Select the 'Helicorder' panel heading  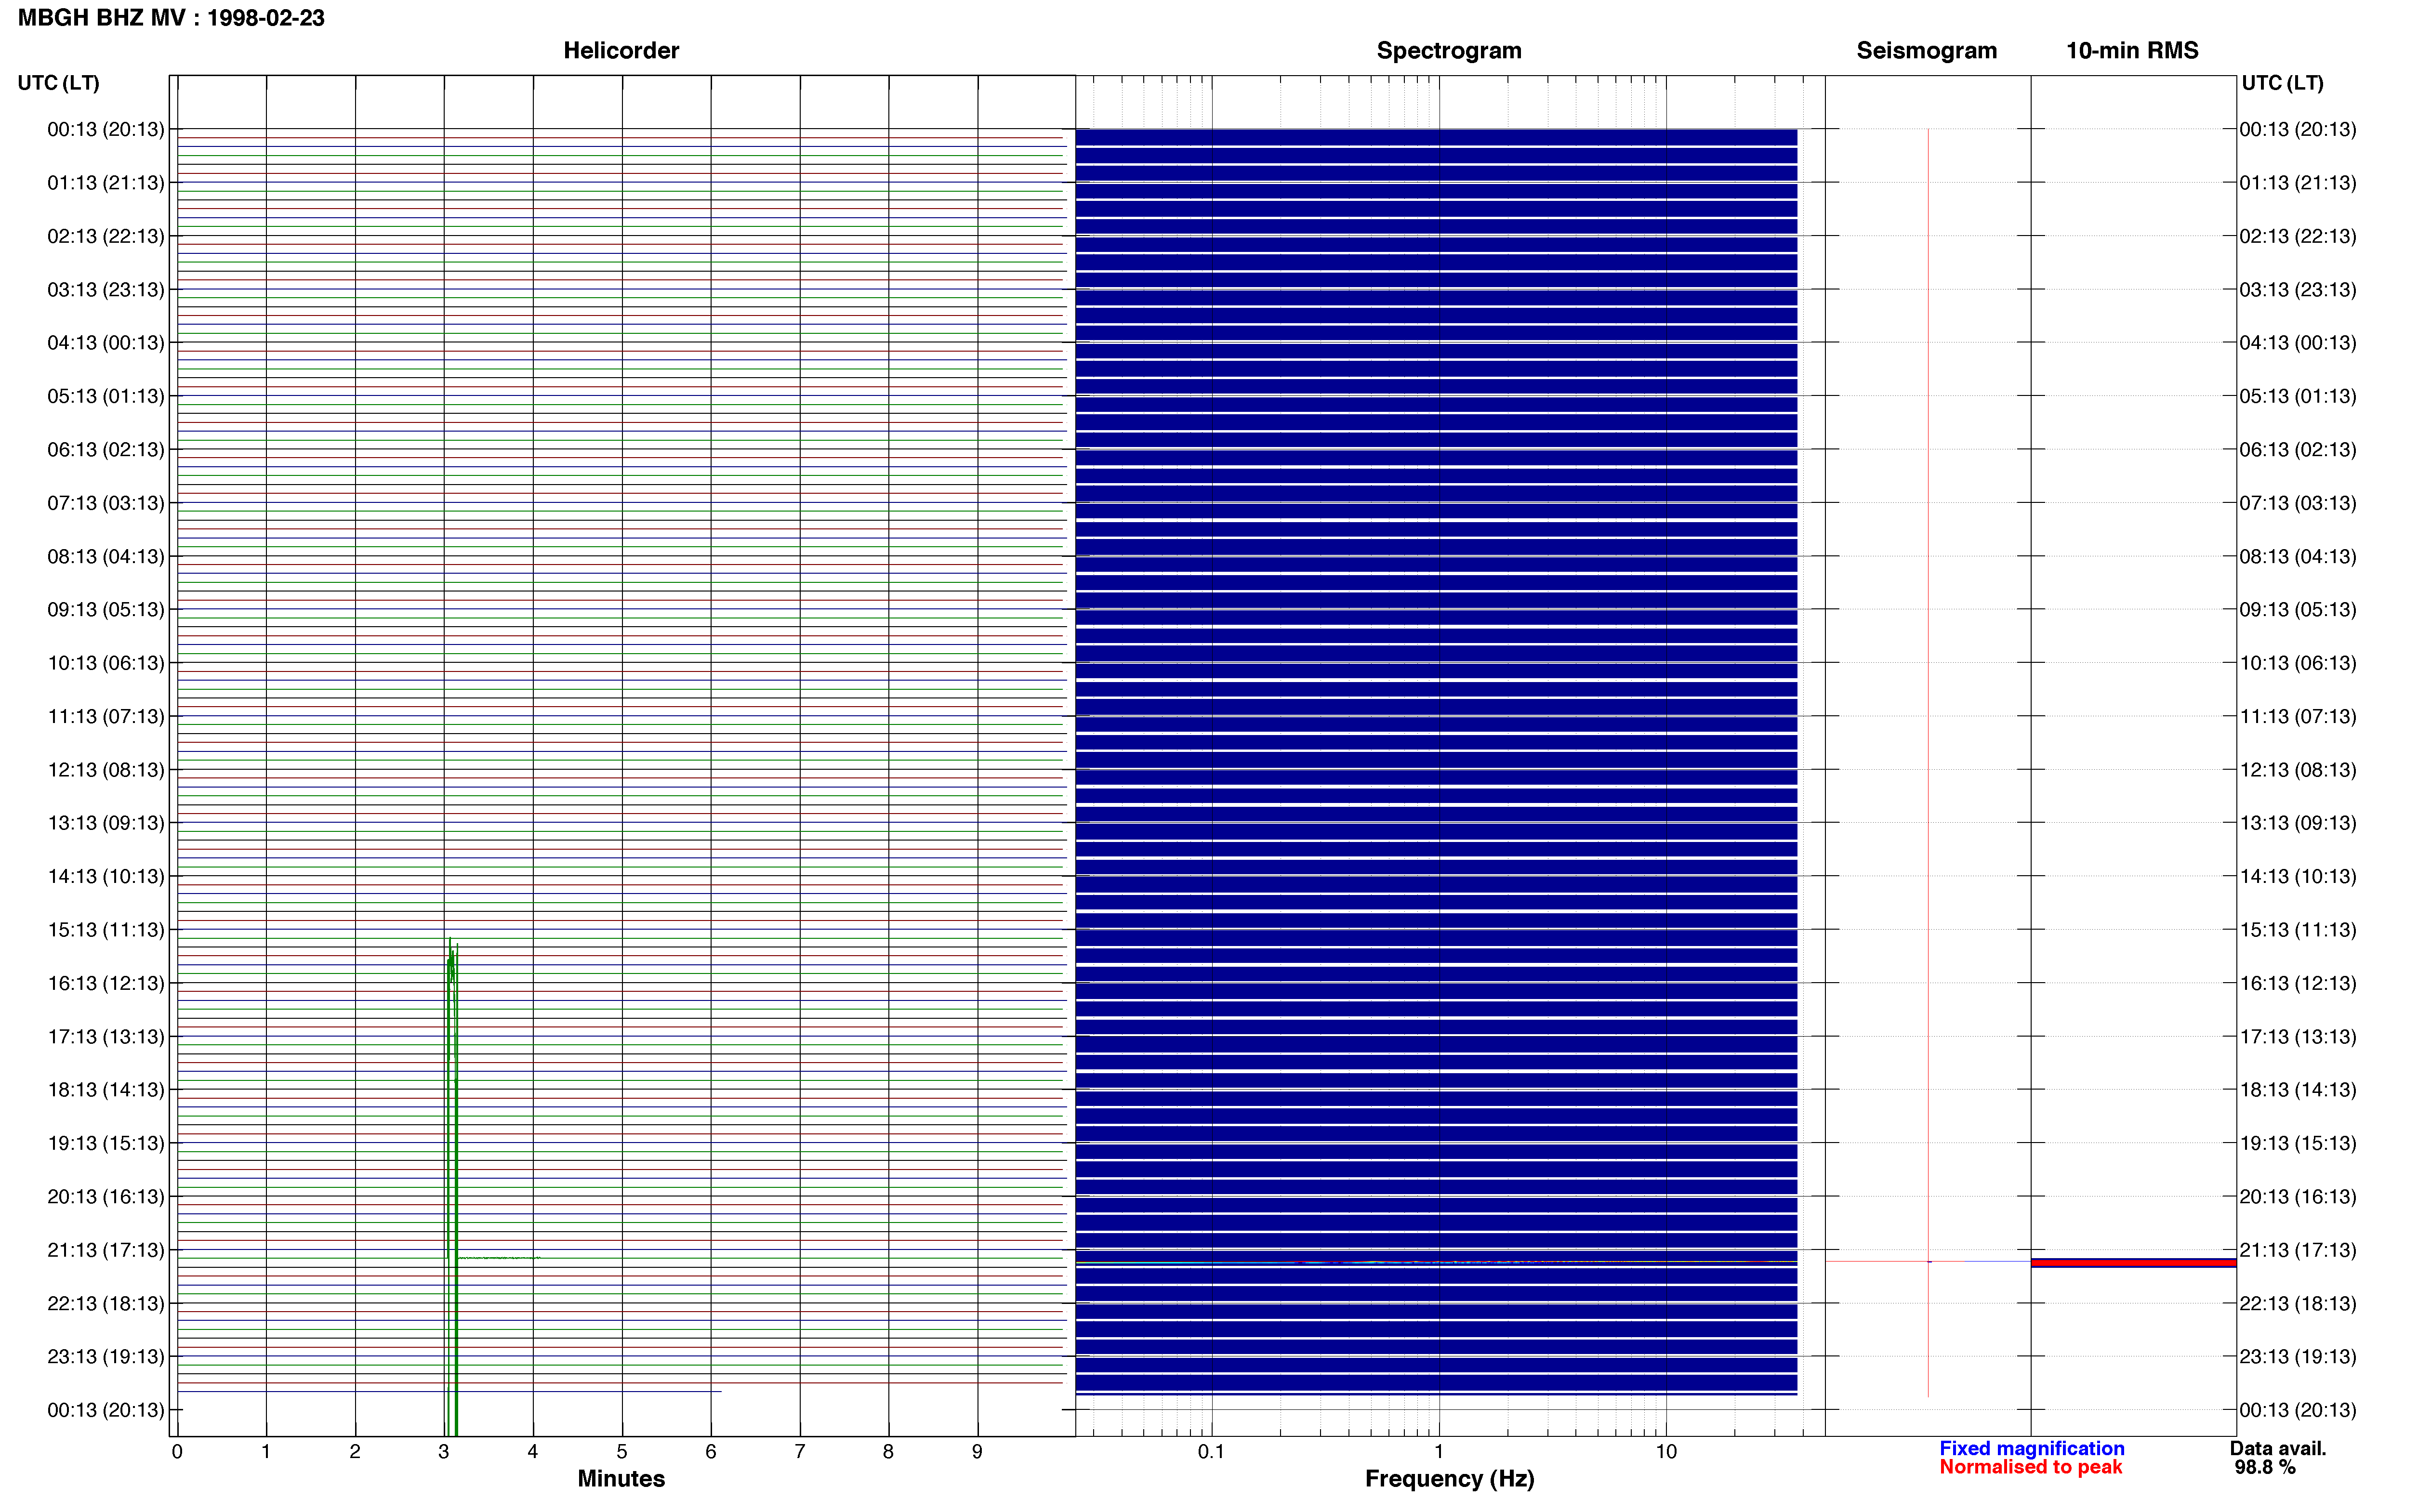[621, 51]
